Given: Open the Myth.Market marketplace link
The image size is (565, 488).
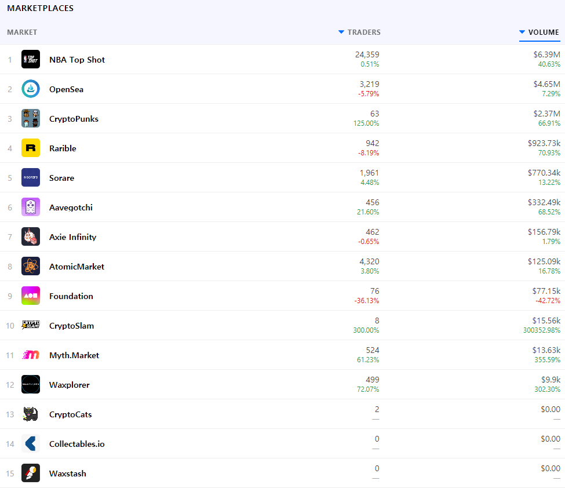Looking at the screenshot, I should tap(74, 355).
